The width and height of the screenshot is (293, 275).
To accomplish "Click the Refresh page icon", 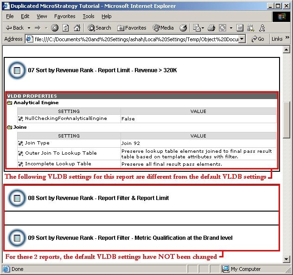I will point(65,28).
